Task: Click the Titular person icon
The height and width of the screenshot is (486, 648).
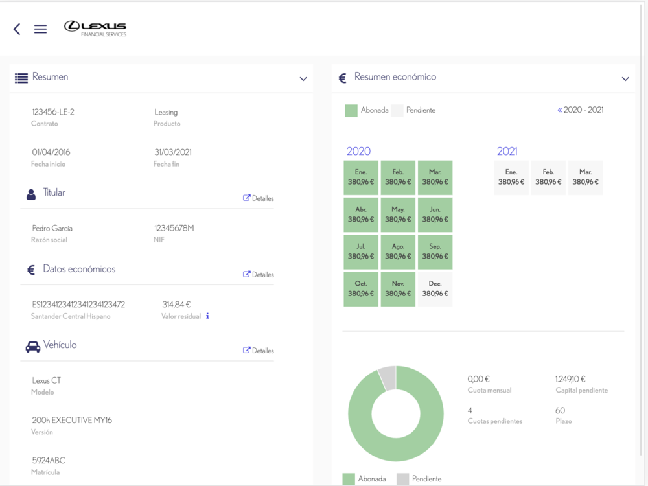Action: click(31, 194)
